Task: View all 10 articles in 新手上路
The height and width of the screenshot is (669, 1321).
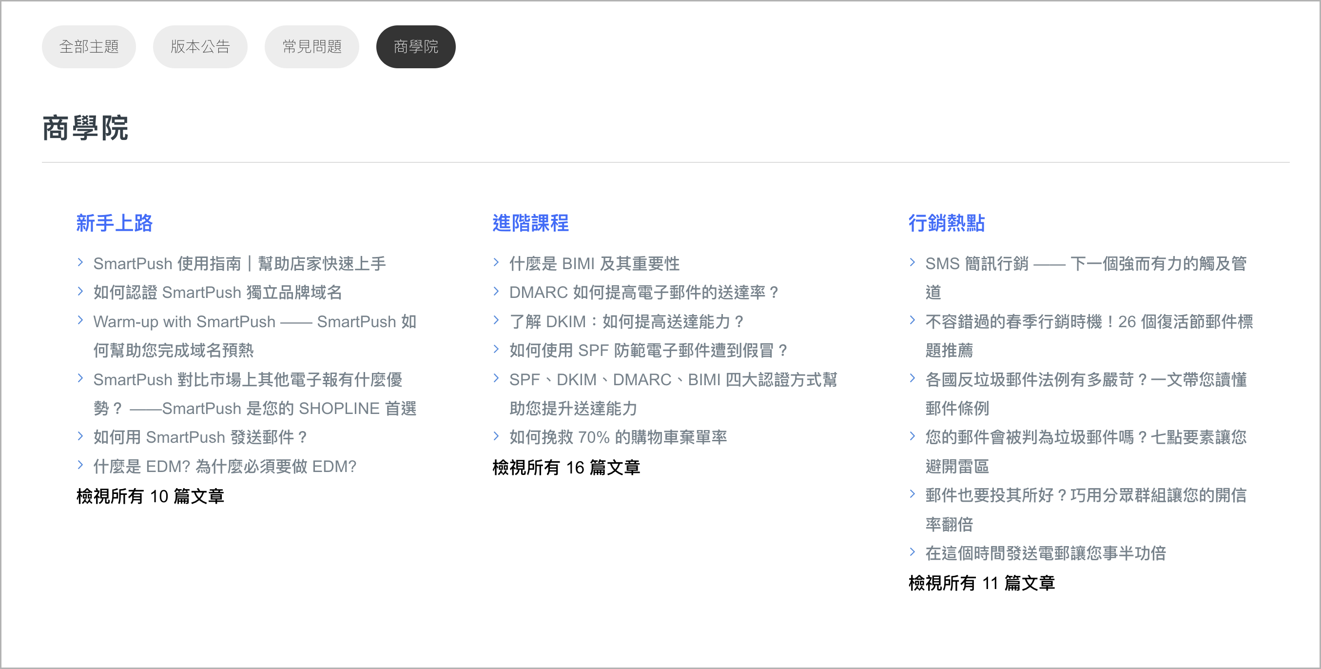Action: (x=150, y=496)
